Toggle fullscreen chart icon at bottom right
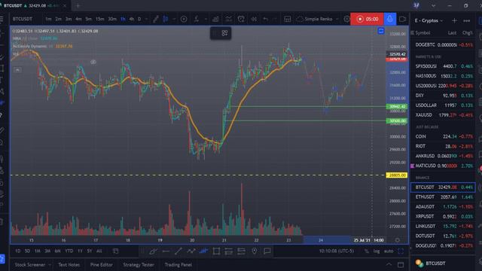 point(401,251)
